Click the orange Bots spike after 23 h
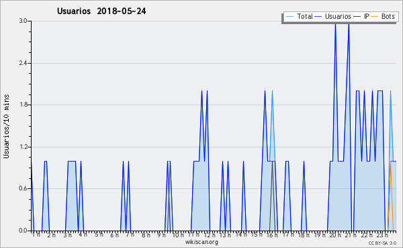403x248 pixels. pos(391,196)
